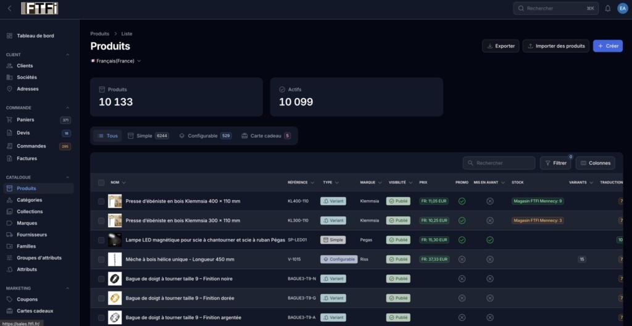
Task: Click the Lampe LED product thumbnail
Action: pyautogui.click(x=115, y=240)
